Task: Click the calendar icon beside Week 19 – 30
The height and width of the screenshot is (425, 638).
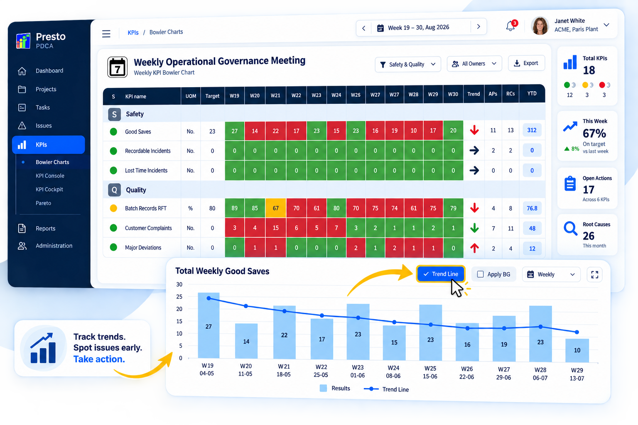Action: coord(380,28)
